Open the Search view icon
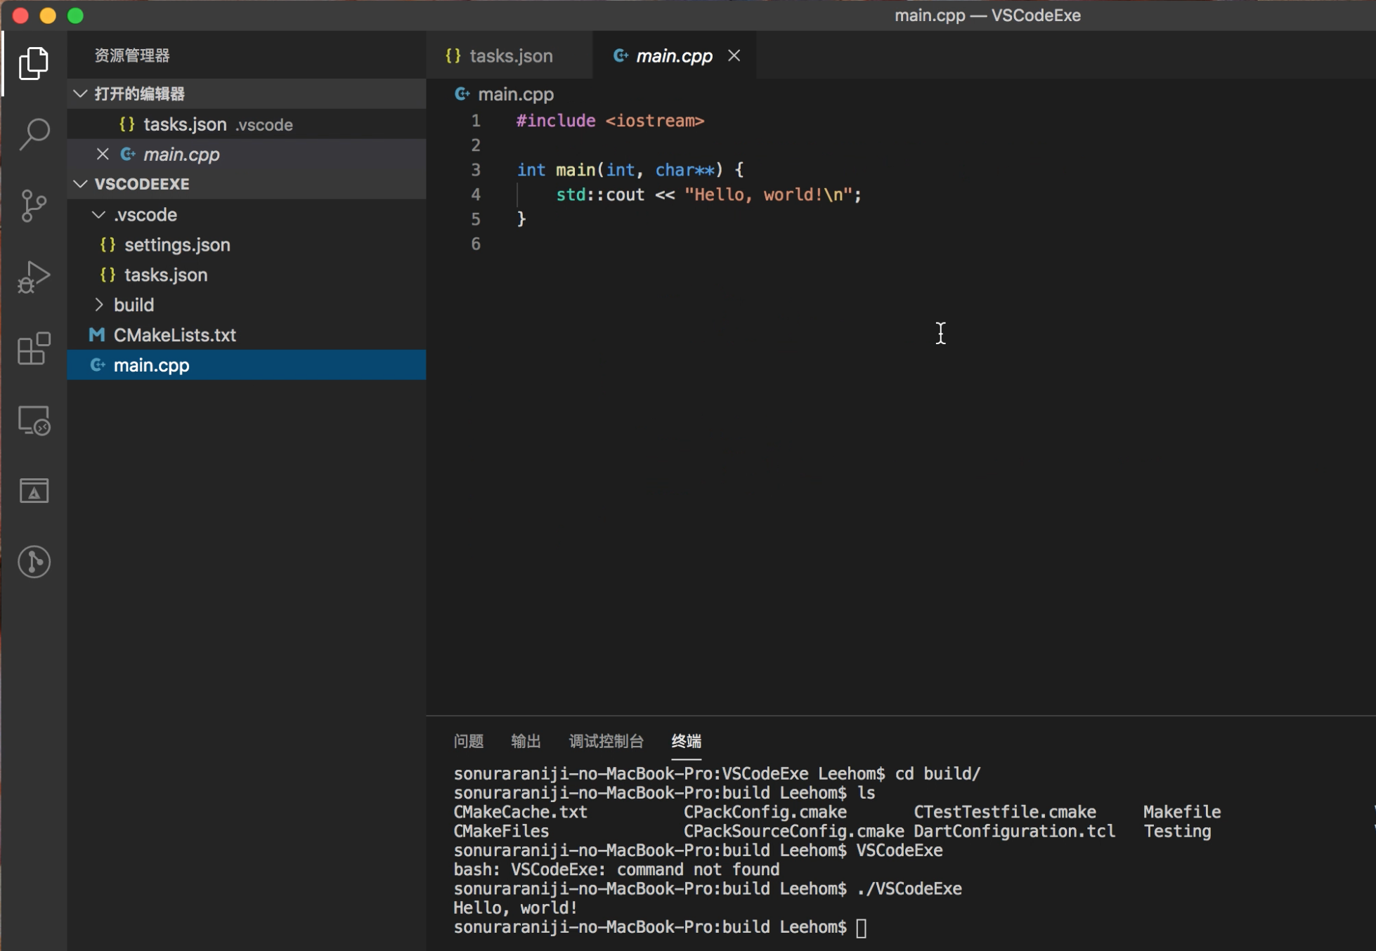Image resolution: width=1376 pixels, height=951 pixels. [x=33, y=133]
